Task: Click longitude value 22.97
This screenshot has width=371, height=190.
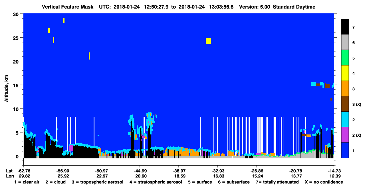Action: point(102,176)
